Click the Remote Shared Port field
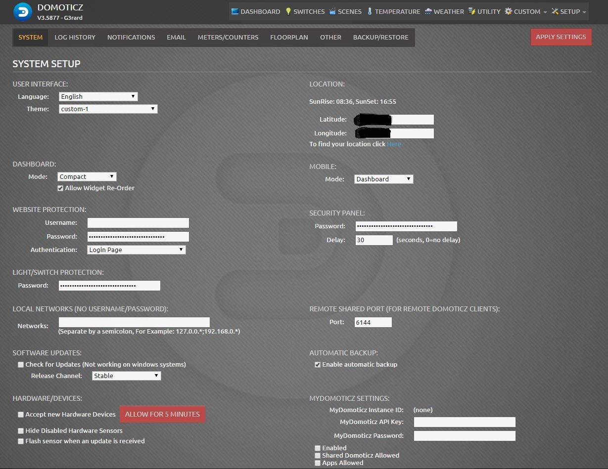This screenshot has width=608, height=469. click(x=373, y=322)
